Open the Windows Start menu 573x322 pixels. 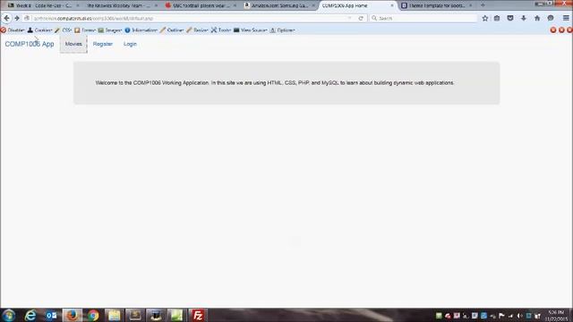pyautogui.click(x=9, y=315)
